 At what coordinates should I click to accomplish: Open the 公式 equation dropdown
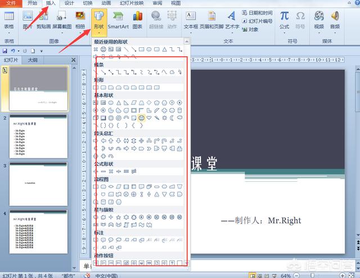click(x=284, y=33)
